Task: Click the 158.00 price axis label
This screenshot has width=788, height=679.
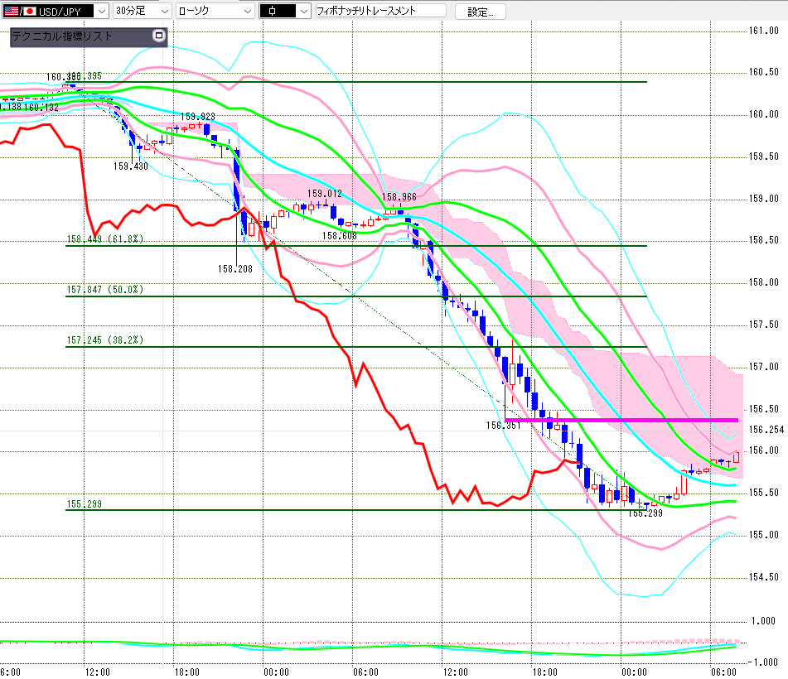Action: [763, 282]
